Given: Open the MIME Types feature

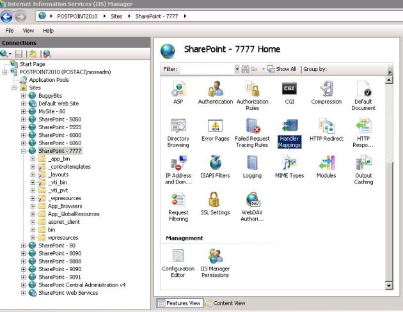Looking at the screenshot, I should pyautogui.click(x=289, y=163).
